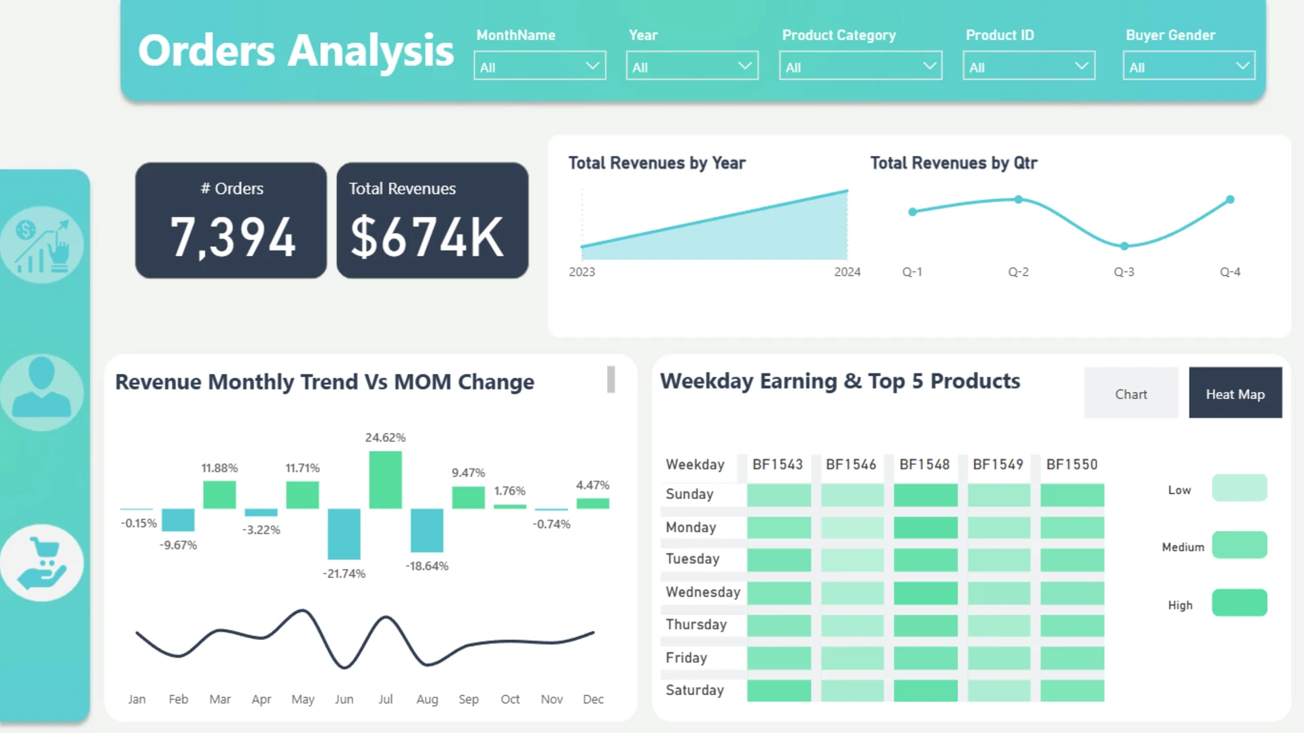Select the Friday row label

point(686,658)
